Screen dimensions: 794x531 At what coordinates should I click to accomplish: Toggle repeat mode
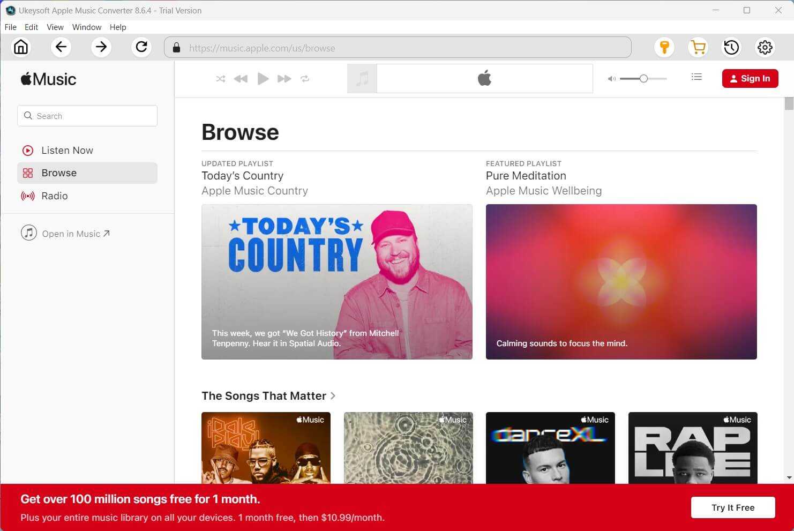[x=305, y=79]
